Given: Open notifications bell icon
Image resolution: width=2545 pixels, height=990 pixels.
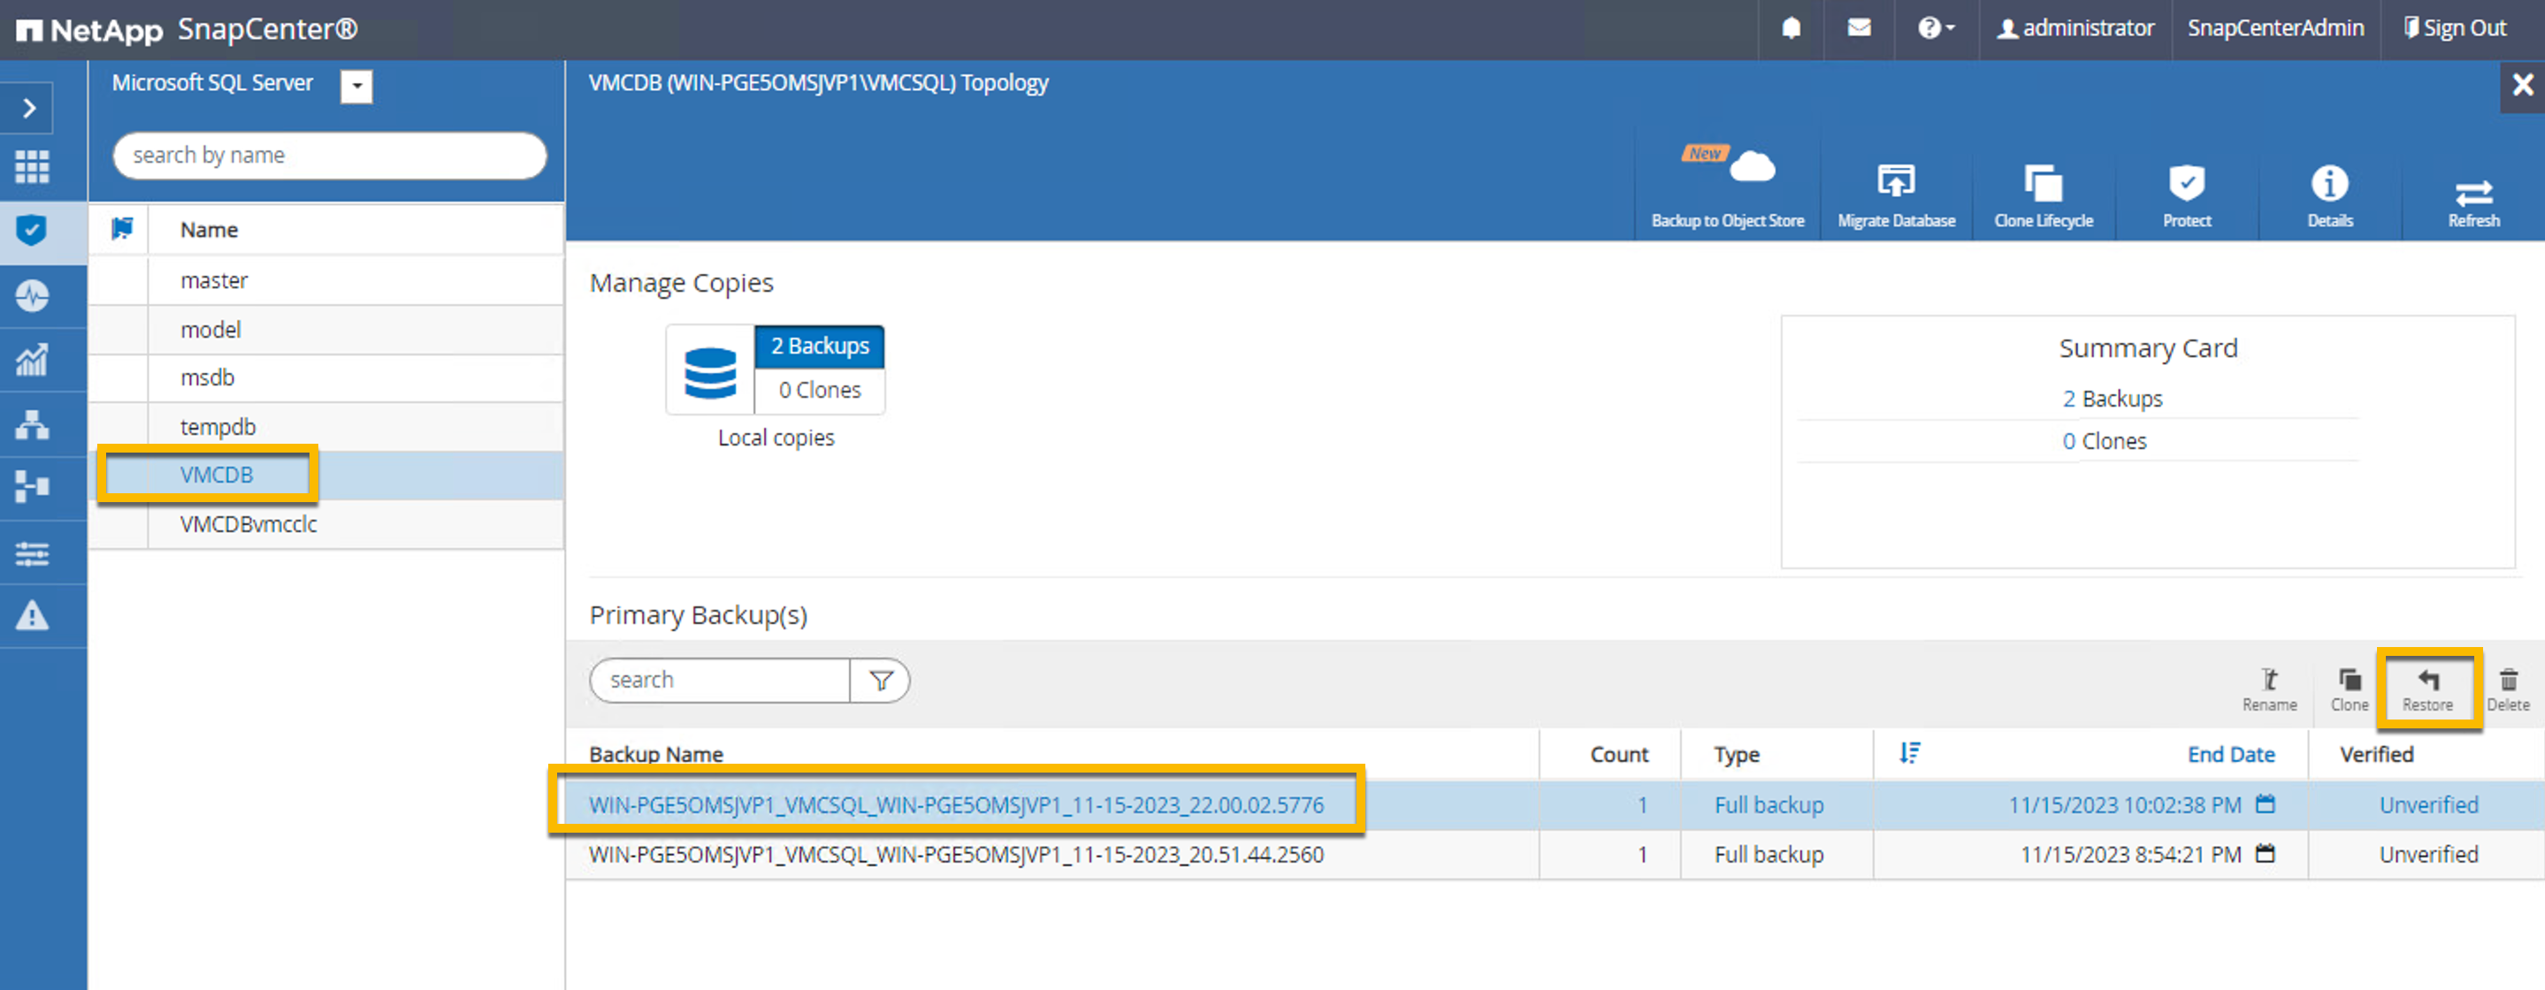Looking at the screenshot, I should coord(1792,28).
